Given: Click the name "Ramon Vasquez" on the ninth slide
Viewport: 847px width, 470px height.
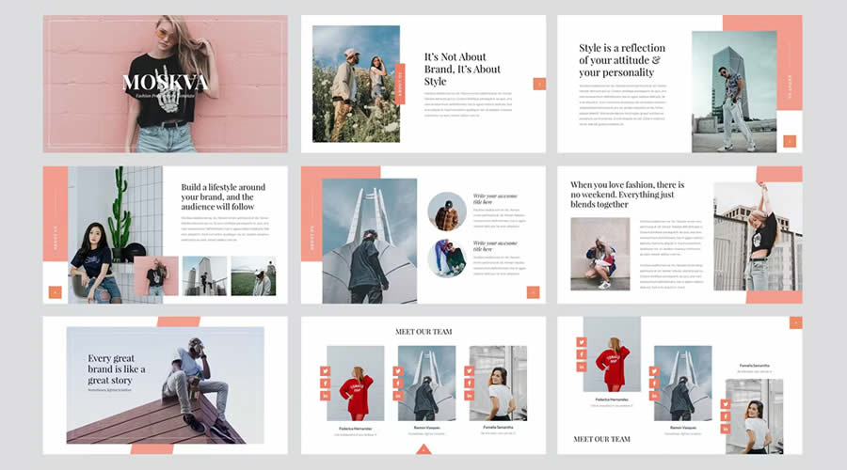Looking at the screenshot, I should (x=683, y=428).
